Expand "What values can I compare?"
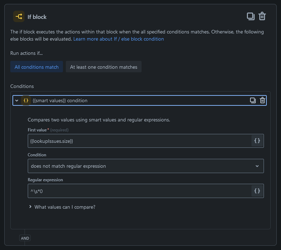 [65, 207]
